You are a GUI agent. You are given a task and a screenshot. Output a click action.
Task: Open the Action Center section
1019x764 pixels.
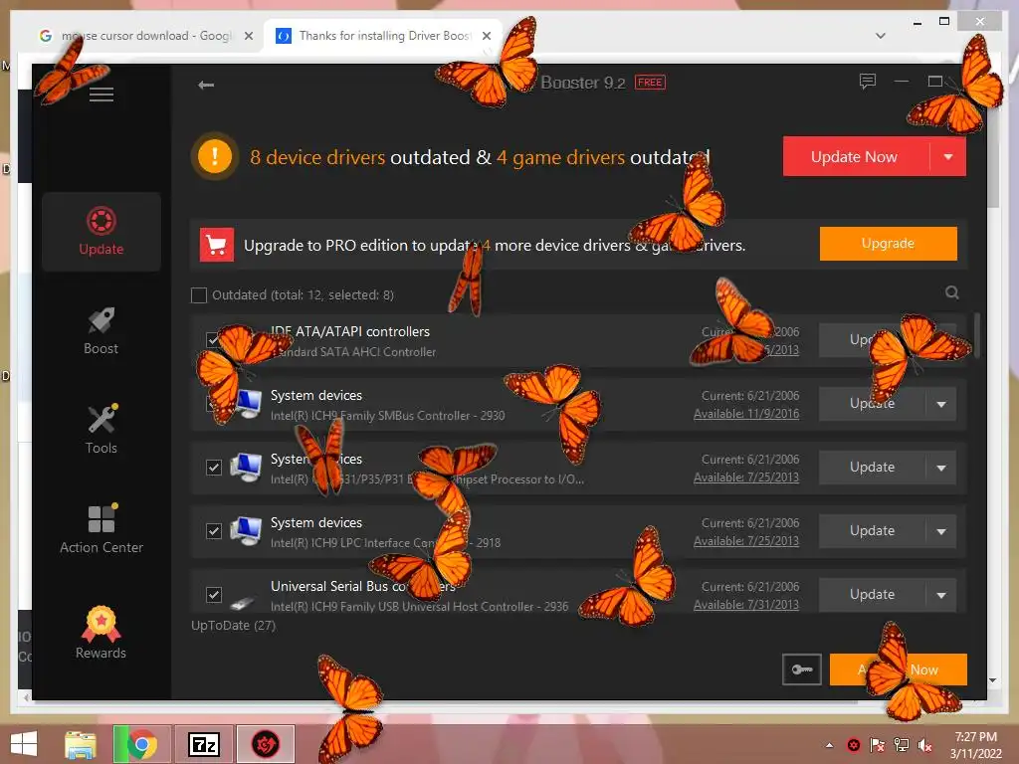click(102, 529)
